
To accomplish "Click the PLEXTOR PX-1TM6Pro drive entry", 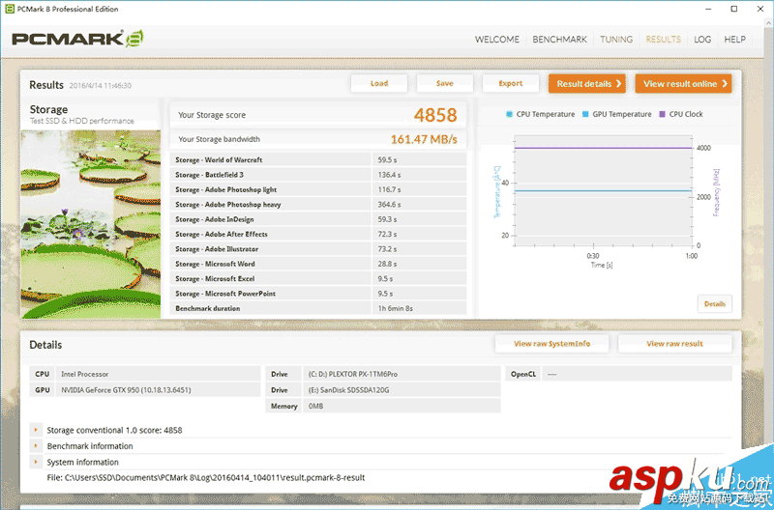I will [402, 374].
